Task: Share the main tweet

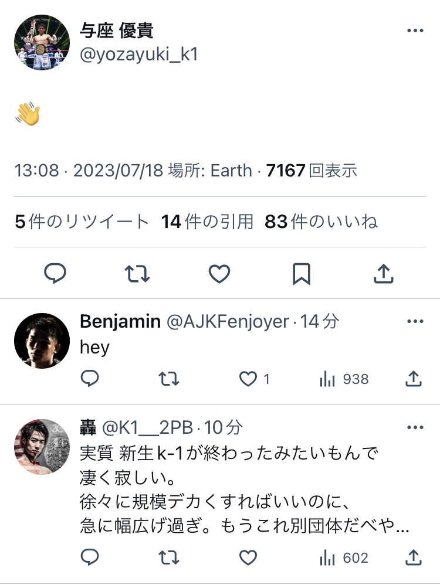Action: pyautogui.click(x=383, y=273)
